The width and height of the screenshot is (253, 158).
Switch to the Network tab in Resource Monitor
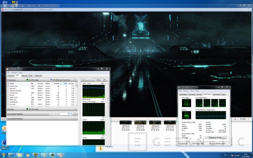click(39, 76)
